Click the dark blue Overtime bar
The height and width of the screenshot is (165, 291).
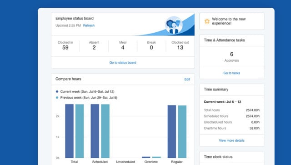click(146, 157)
